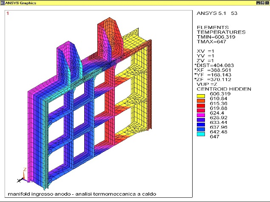270x202 pixels.
Task: Select the purple legend swatch below 628.92
Action: point(201,120)
